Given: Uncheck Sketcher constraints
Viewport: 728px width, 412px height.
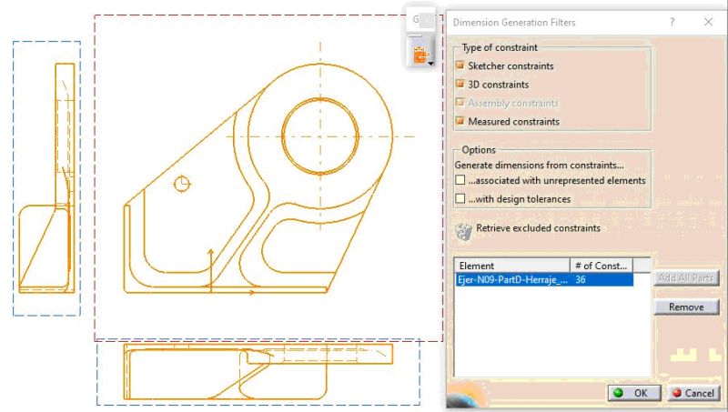Looking at the screenshot, I should (x=460, y=66).
